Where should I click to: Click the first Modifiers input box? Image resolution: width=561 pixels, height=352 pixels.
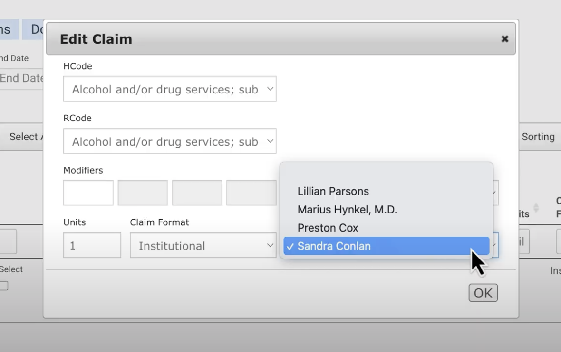(88, 193)
